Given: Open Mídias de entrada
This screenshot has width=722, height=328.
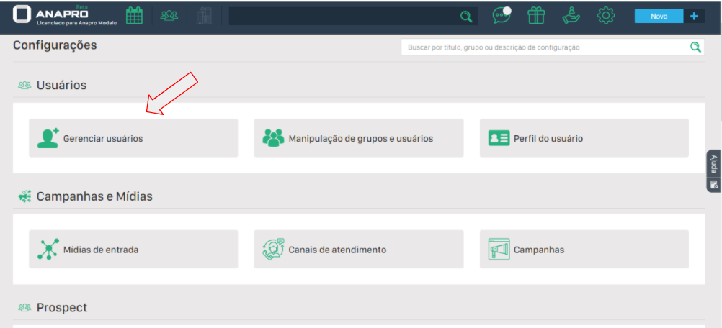Looking at the screenshot, I should (x=133, y=250).
